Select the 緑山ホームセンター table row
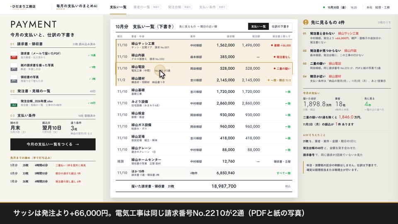Viewport: 398px width, 224px height. (204, 161)
